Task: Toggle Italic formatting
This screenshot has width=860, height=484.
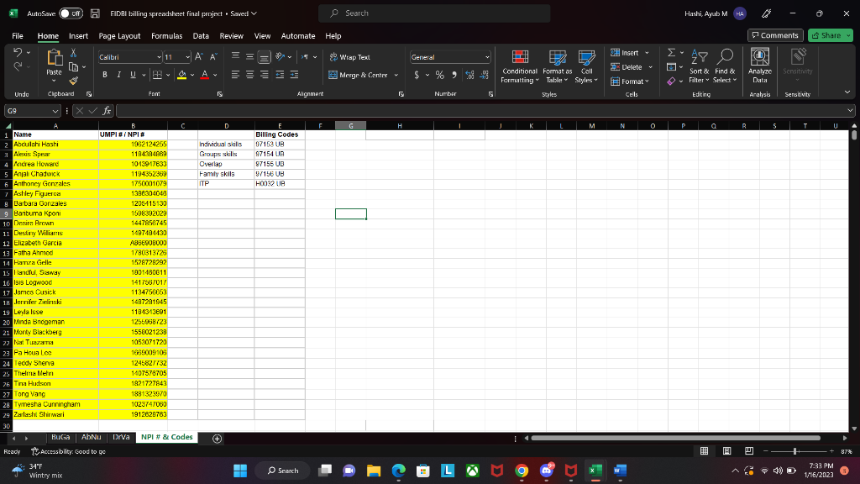Action: click(x=118, y=75)
